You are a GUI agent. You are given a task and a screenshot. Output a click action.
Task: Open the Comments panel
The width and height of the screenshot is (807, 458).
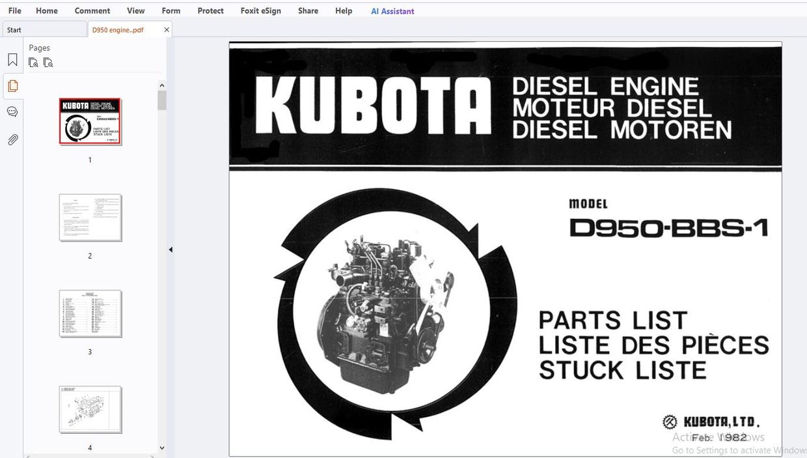coord(12,111)
